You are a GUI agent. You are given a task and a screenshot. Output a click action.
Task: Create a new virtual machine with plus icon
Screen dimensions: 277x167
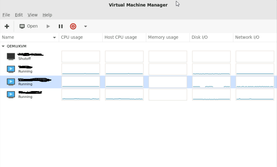click(7, 26)
